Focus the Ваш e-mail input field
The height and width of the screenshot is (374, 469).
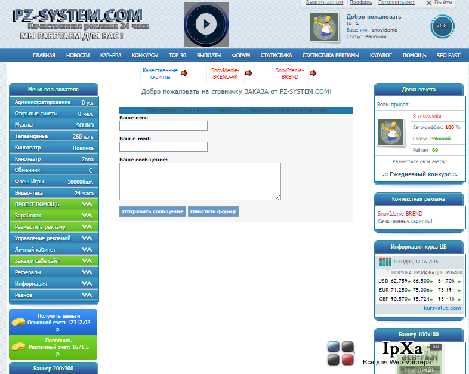pos(163,147)
